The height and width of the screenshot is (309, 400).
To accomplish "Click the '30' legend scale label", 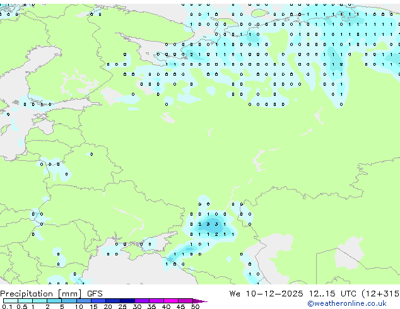I will point(137,306).
